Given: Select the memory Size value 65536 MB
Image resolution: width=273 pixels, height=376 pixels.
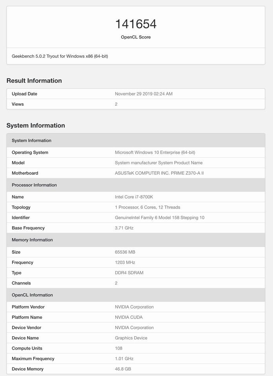Looking at the screenshot, I should (x=125, y=252).
